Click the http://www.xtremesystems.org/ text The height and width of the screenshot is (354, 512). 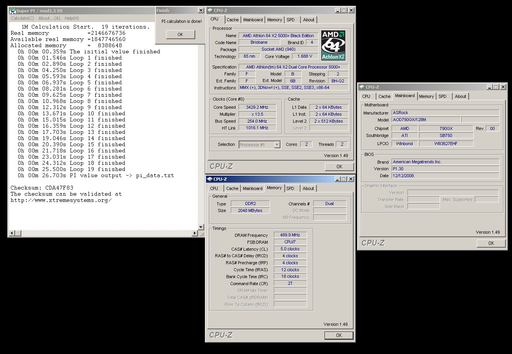[x=61, y=200]
